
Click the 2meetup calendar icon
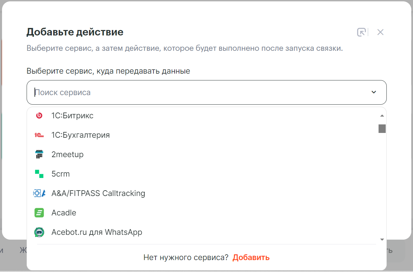(x=39, y=154)
